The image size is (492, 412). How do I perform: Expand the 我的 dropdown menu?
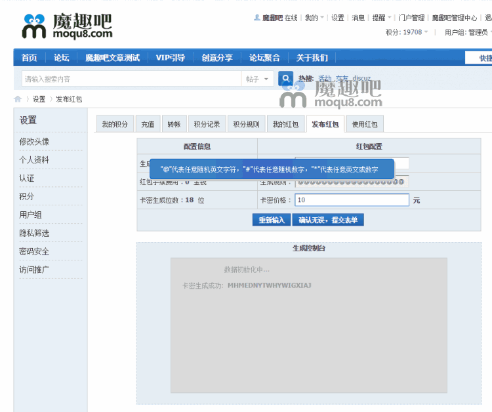(314, 18)
